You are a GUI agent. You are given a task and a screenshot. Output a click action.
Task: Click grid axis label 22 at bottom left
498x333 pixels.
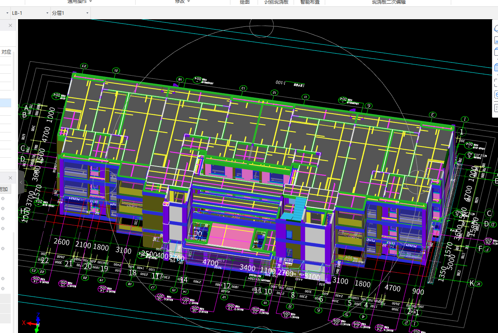[x=45, y=260]
